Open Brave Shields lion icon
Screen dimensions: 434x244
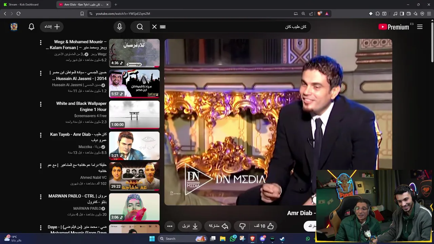(319, 14)
